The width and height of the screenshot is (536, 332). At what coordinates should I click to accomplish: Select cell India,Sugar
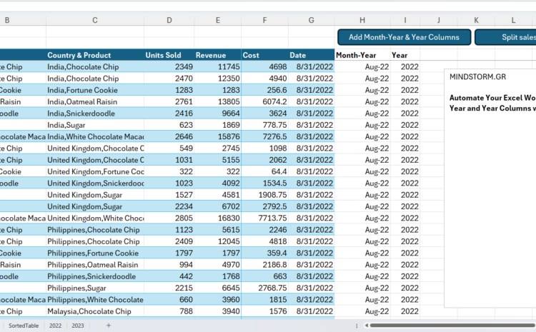pos(95,125)
